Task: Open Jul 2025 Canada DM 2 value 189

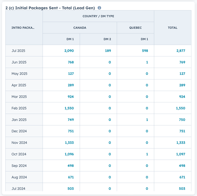Action: (x=108, y=51)
